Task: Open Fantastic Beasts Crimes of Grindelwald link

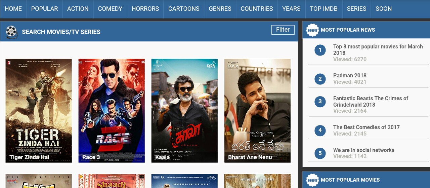Action: pos(371,101)
